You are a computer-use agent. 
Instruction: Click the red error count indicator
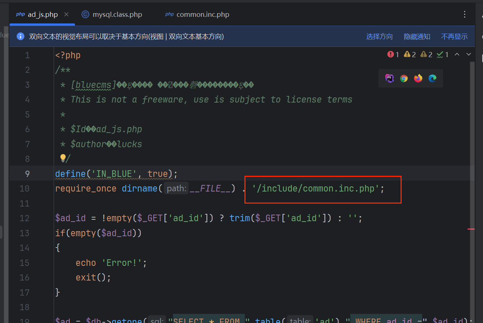(393, 55)
